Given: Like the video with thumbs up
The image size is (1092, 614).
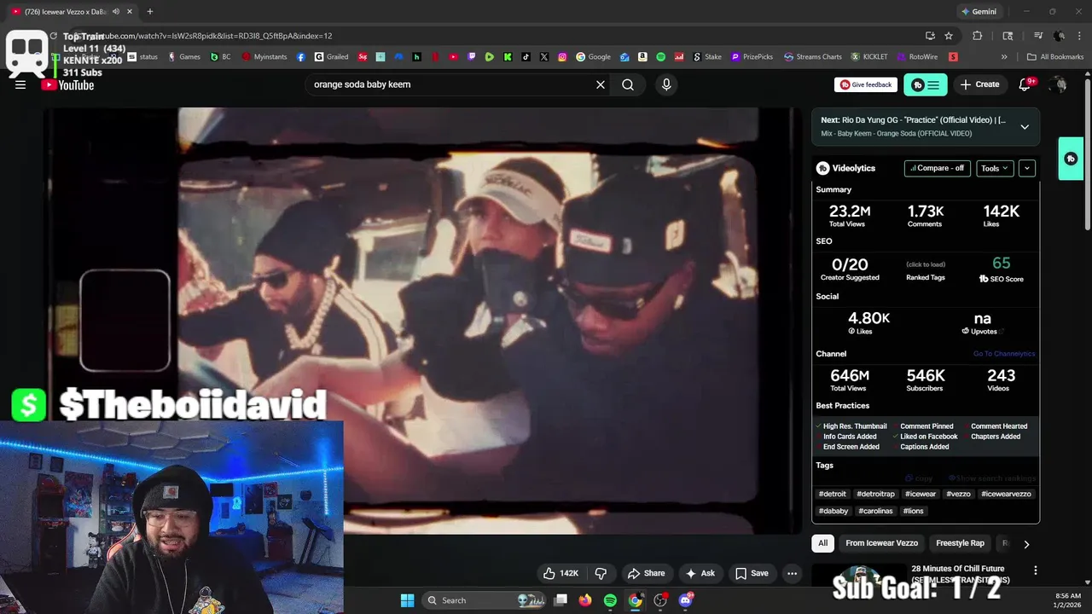Looking at the screenshot, I should click(x=561, y=573).
